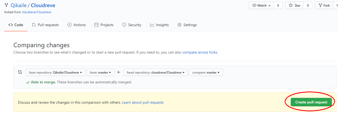
Task: Star the Cloudreve repository
Action: pos(295,5)
